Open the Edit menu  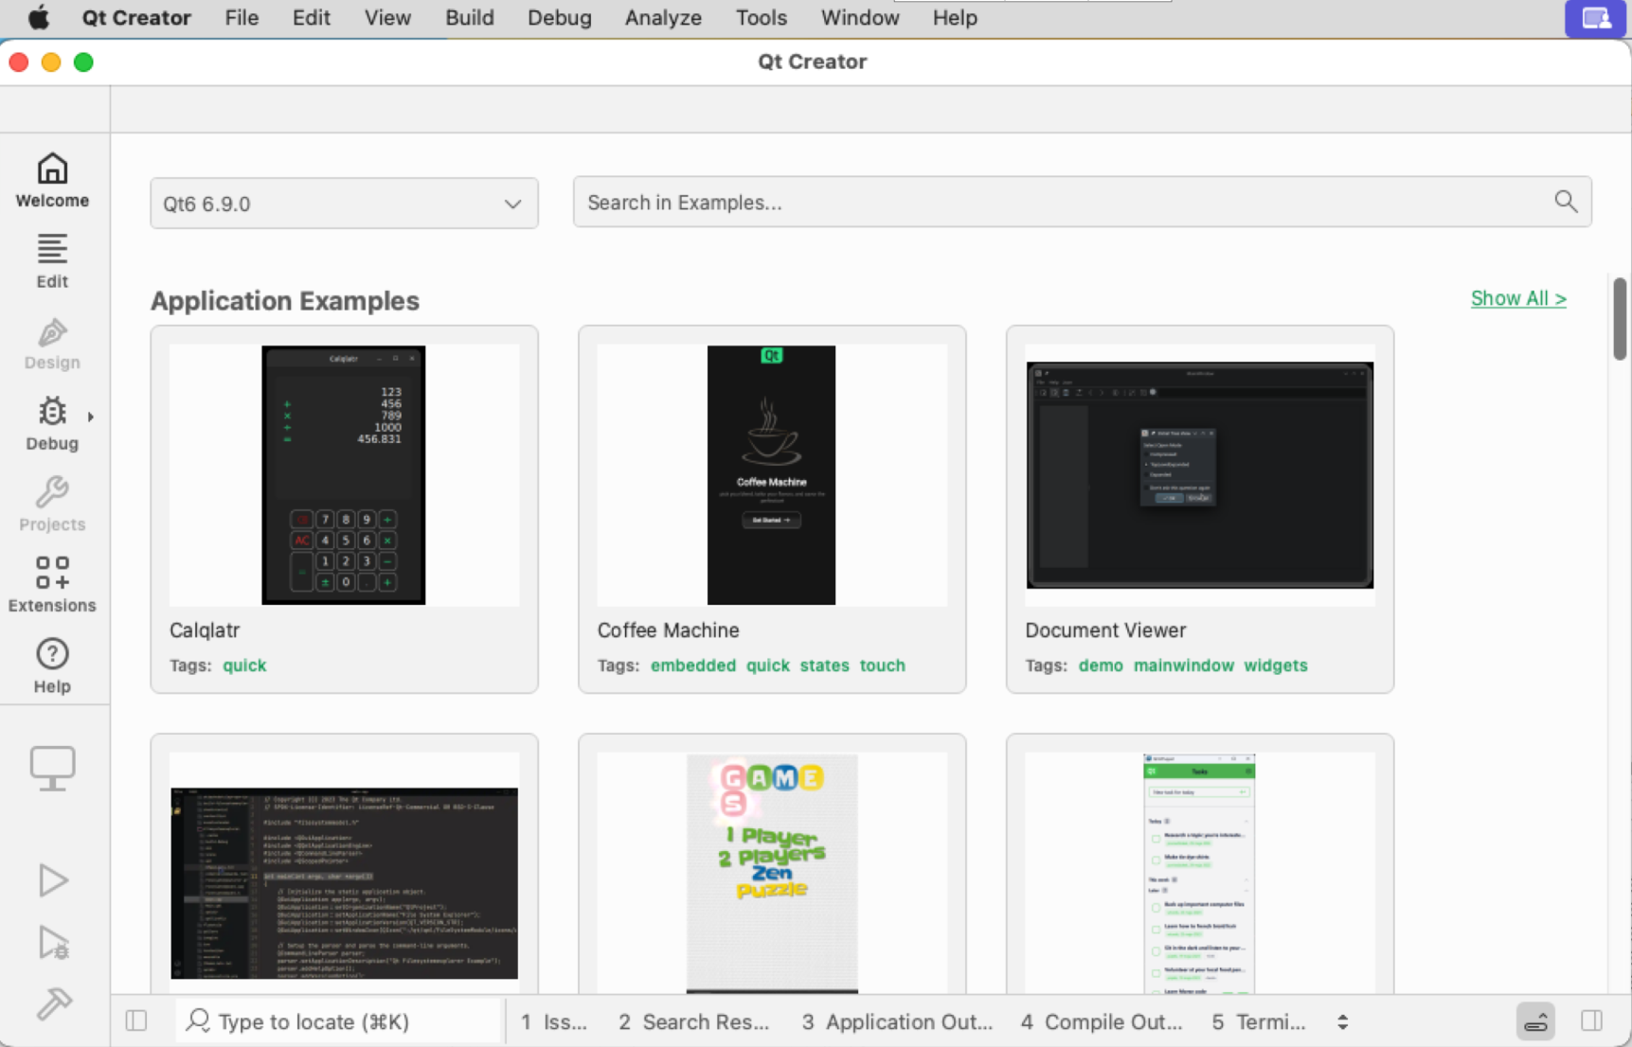click(311, 18)
